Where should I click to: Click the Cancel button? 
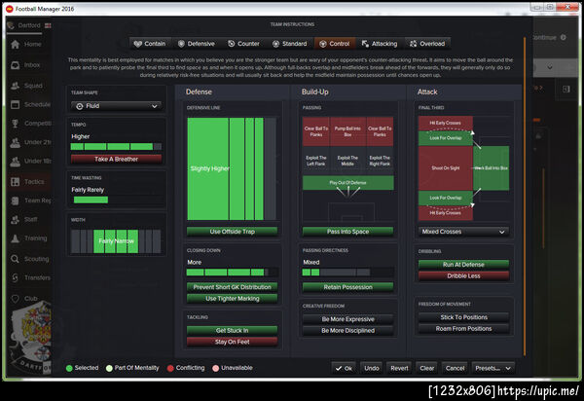pos(455,368)
